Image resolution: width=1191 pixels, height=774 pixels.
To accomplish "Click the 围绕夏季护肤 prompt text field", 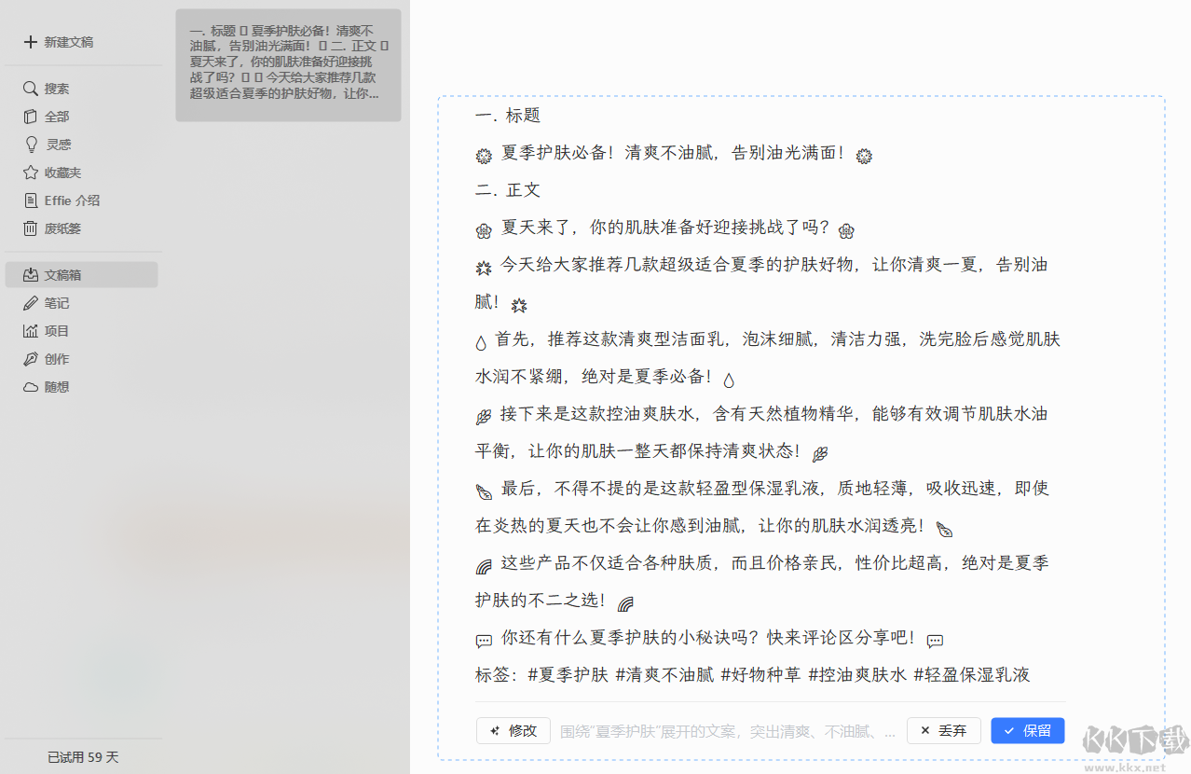I will coord(727,731).
